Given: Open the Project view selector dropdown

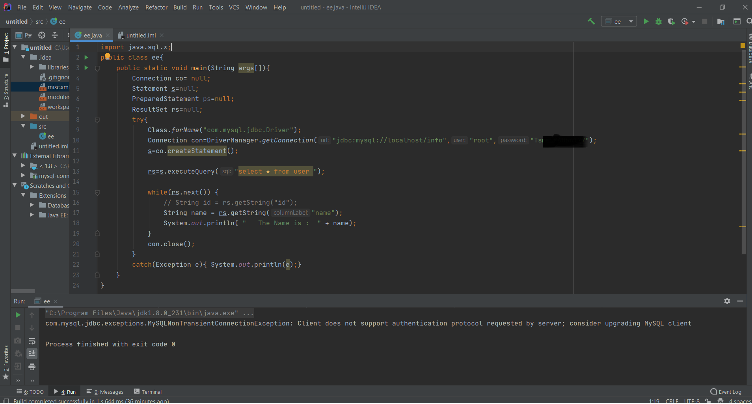Looking at the screenshot, I should 24,35.
